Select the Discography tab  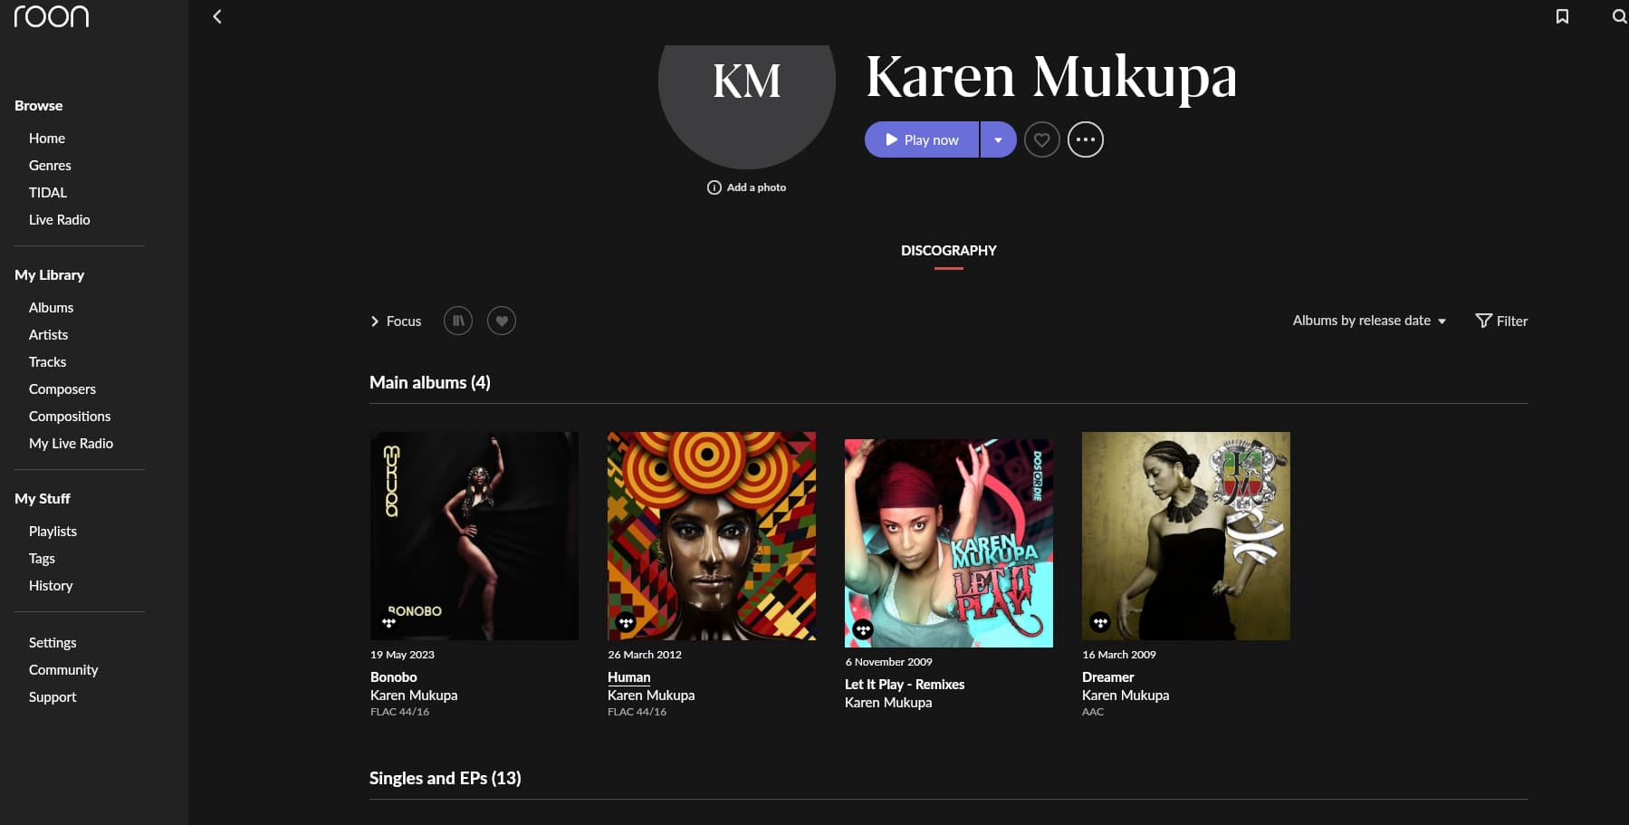pyautogui.click(x=948, y=251)
